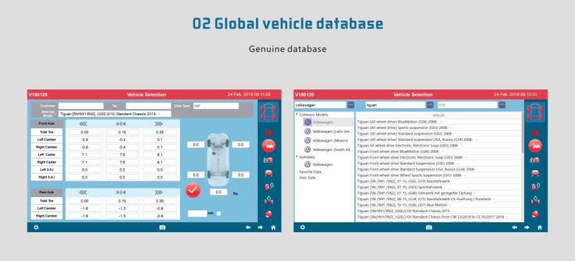
Task: Clear the "volkswagen" manufacturer search field
Action: point(350,105)
